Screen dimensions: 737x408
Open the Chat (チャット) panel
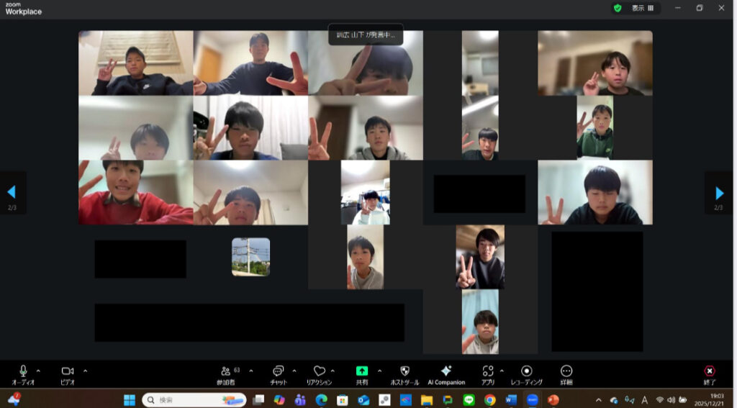pyautogui.click(x=279, y=371)
